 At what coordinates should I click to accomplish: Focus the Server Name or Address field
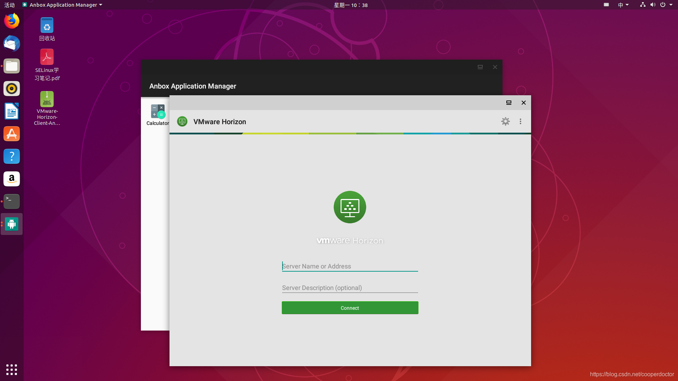pos(350,266)
